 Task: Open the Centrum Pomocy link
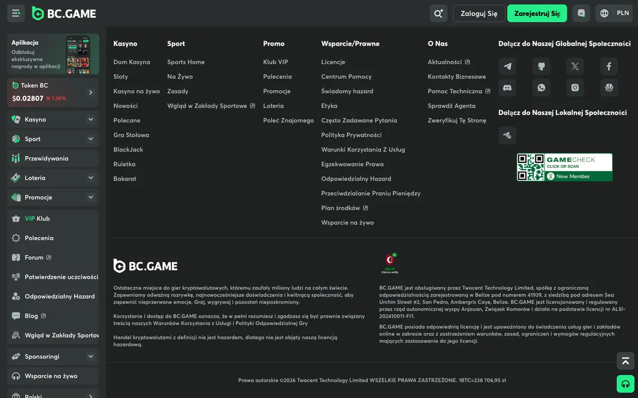click(x=347, y=76)
